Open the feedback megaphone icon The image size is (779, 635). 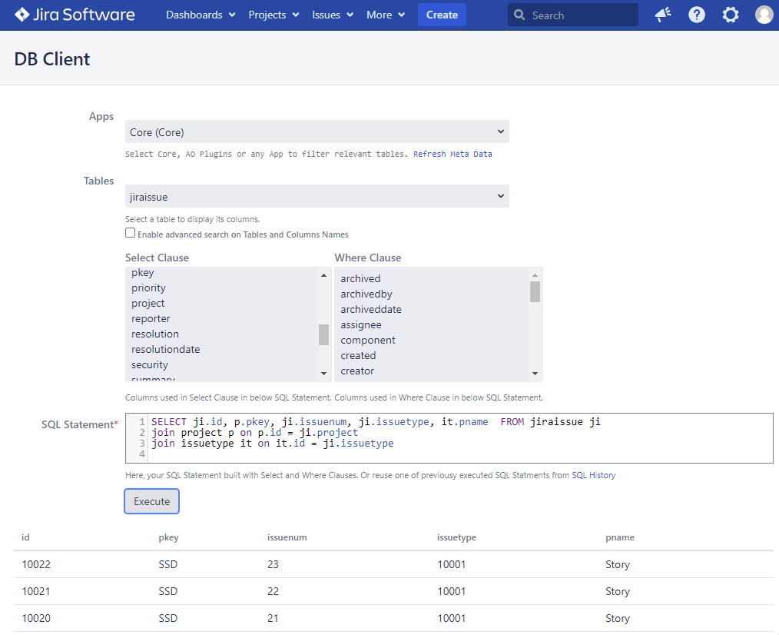pyautogui.click(x=662, y=15)
